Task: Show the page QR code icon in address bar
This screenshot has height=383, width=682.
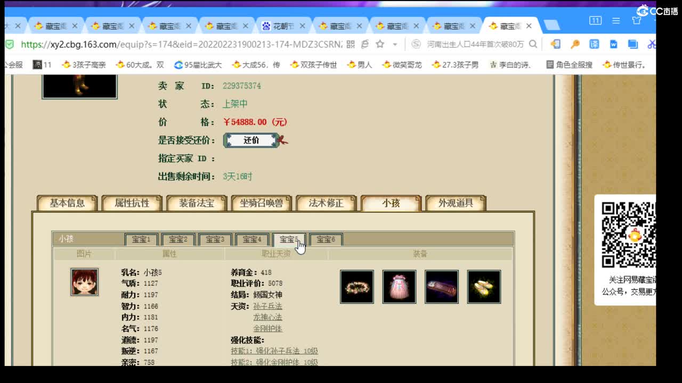Action: (x=350, y=44)
